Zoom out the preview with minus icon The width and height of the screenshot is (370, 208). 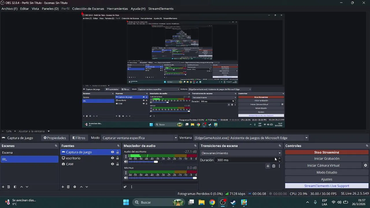[3, 131]
